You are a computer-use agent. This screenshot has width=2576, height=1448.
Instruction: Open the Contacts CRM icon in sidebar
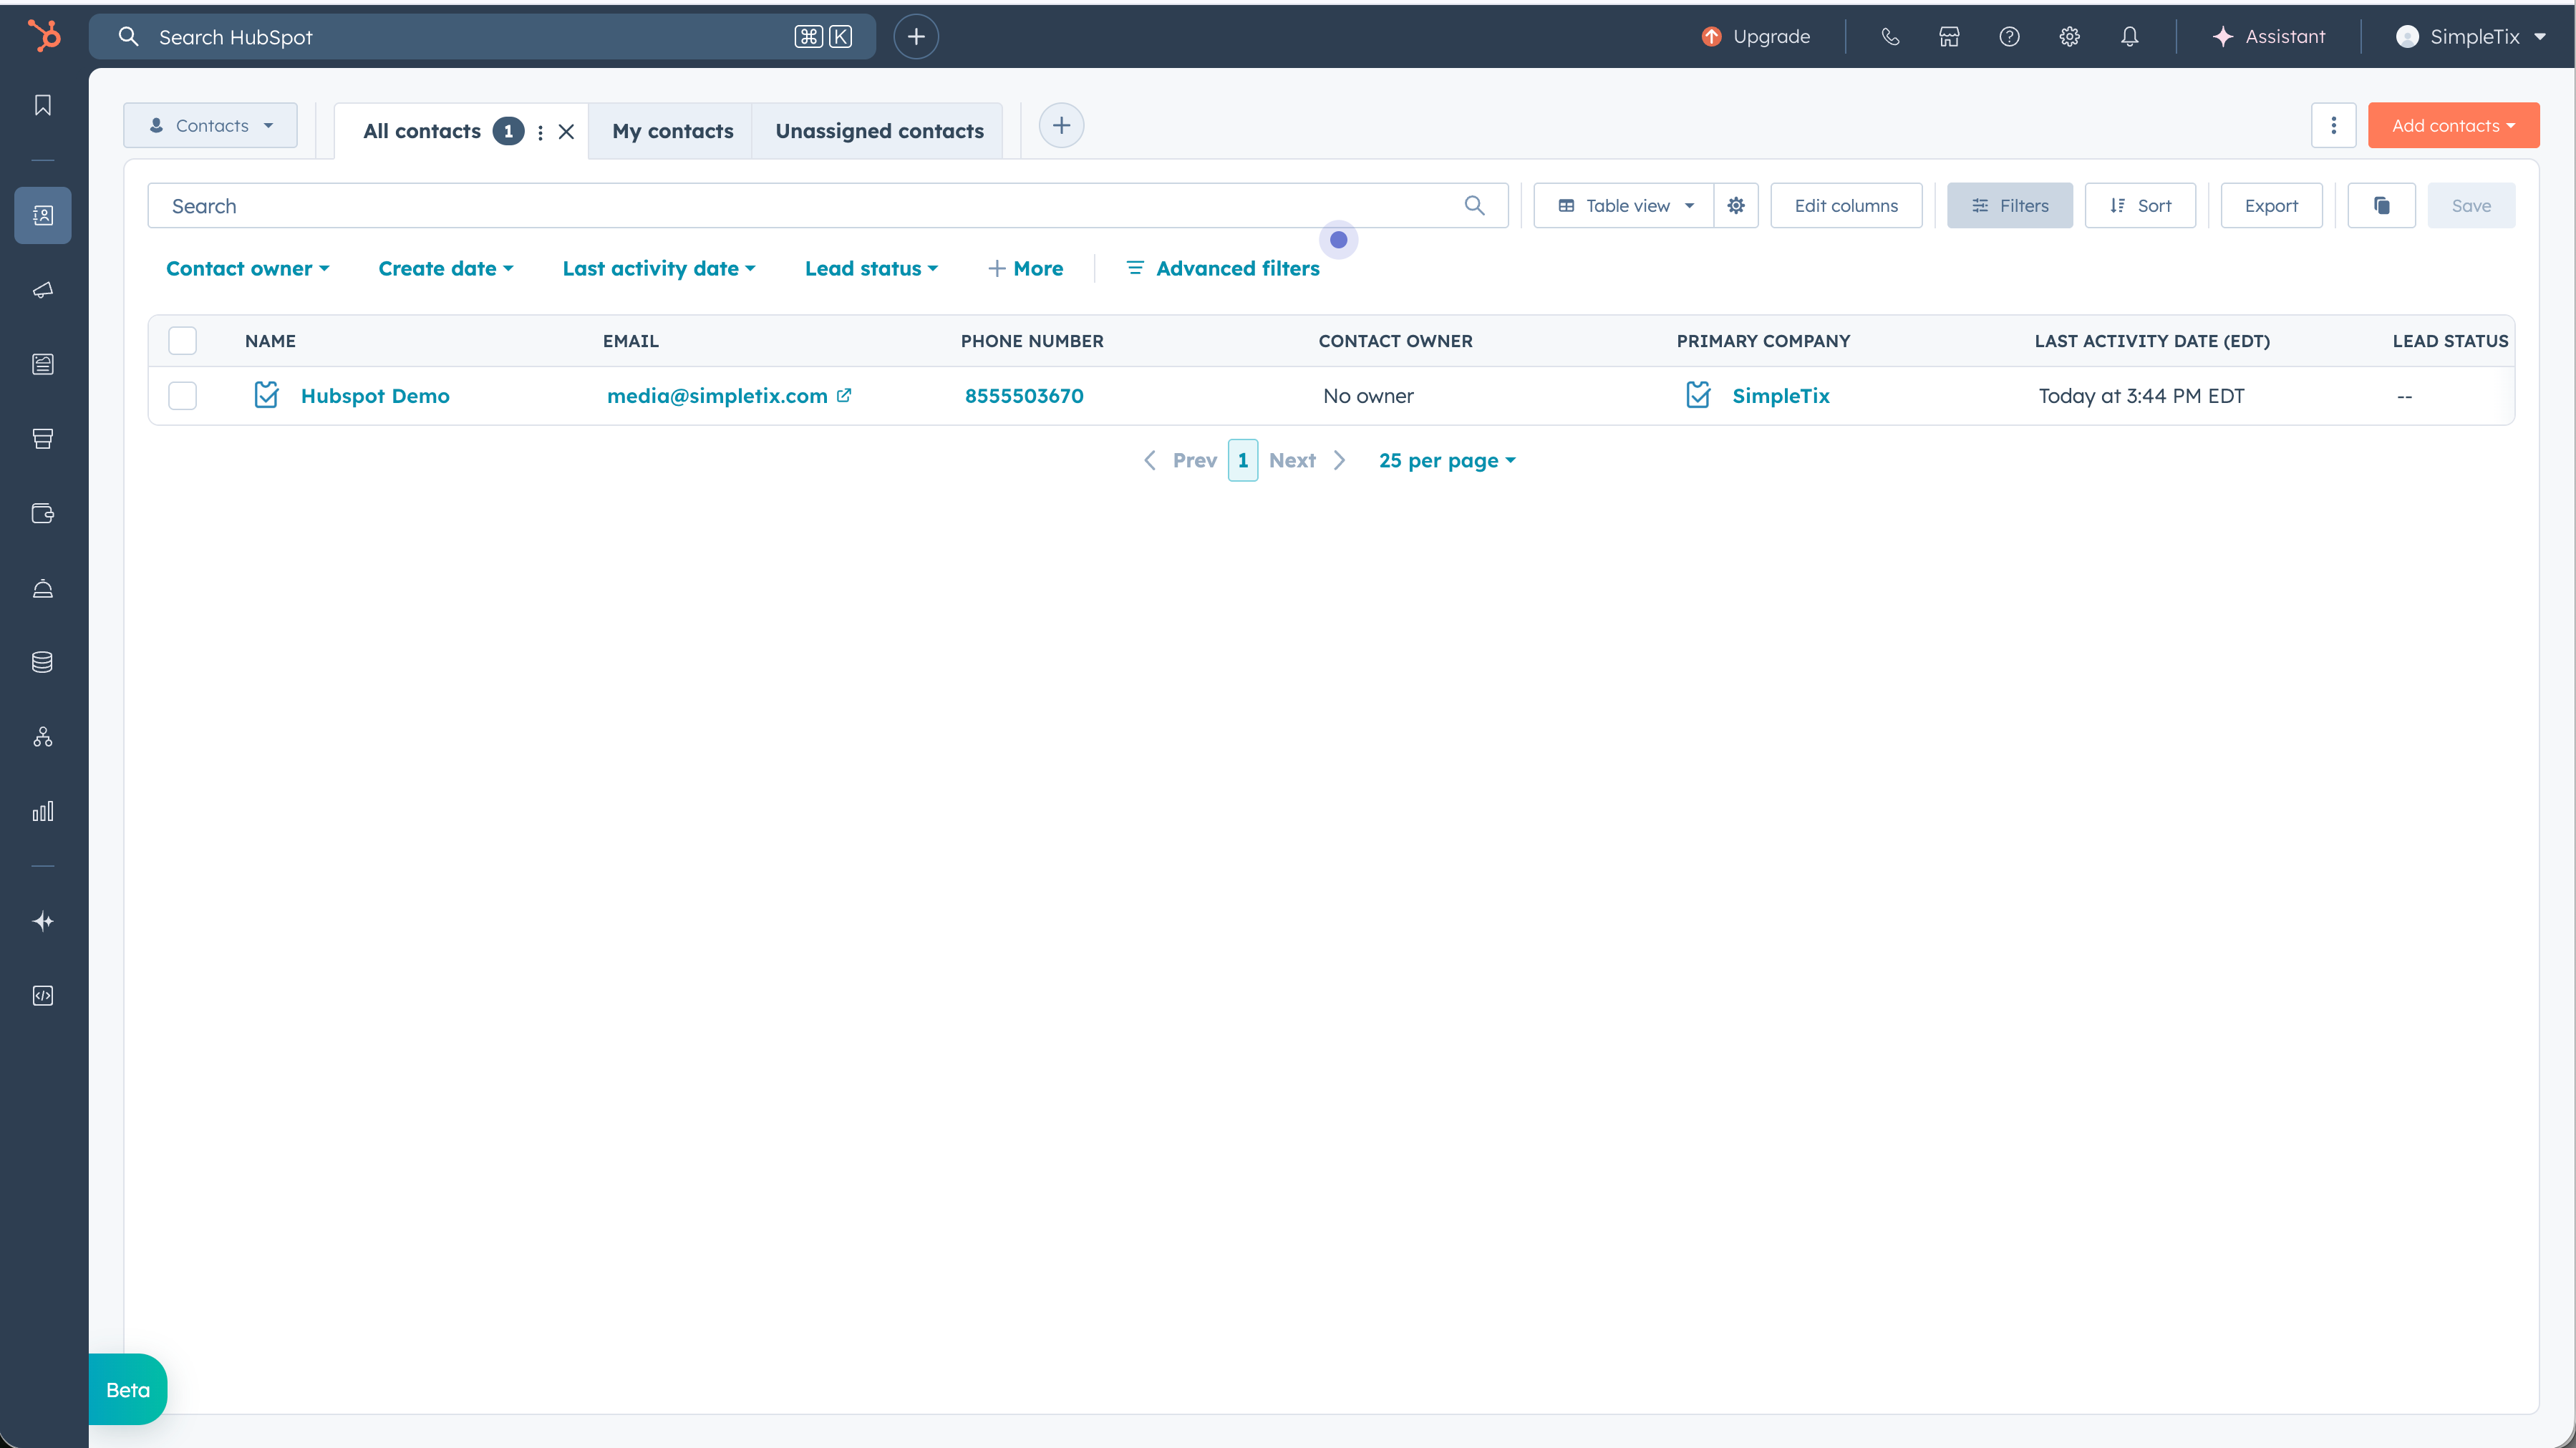click(42, 215)
